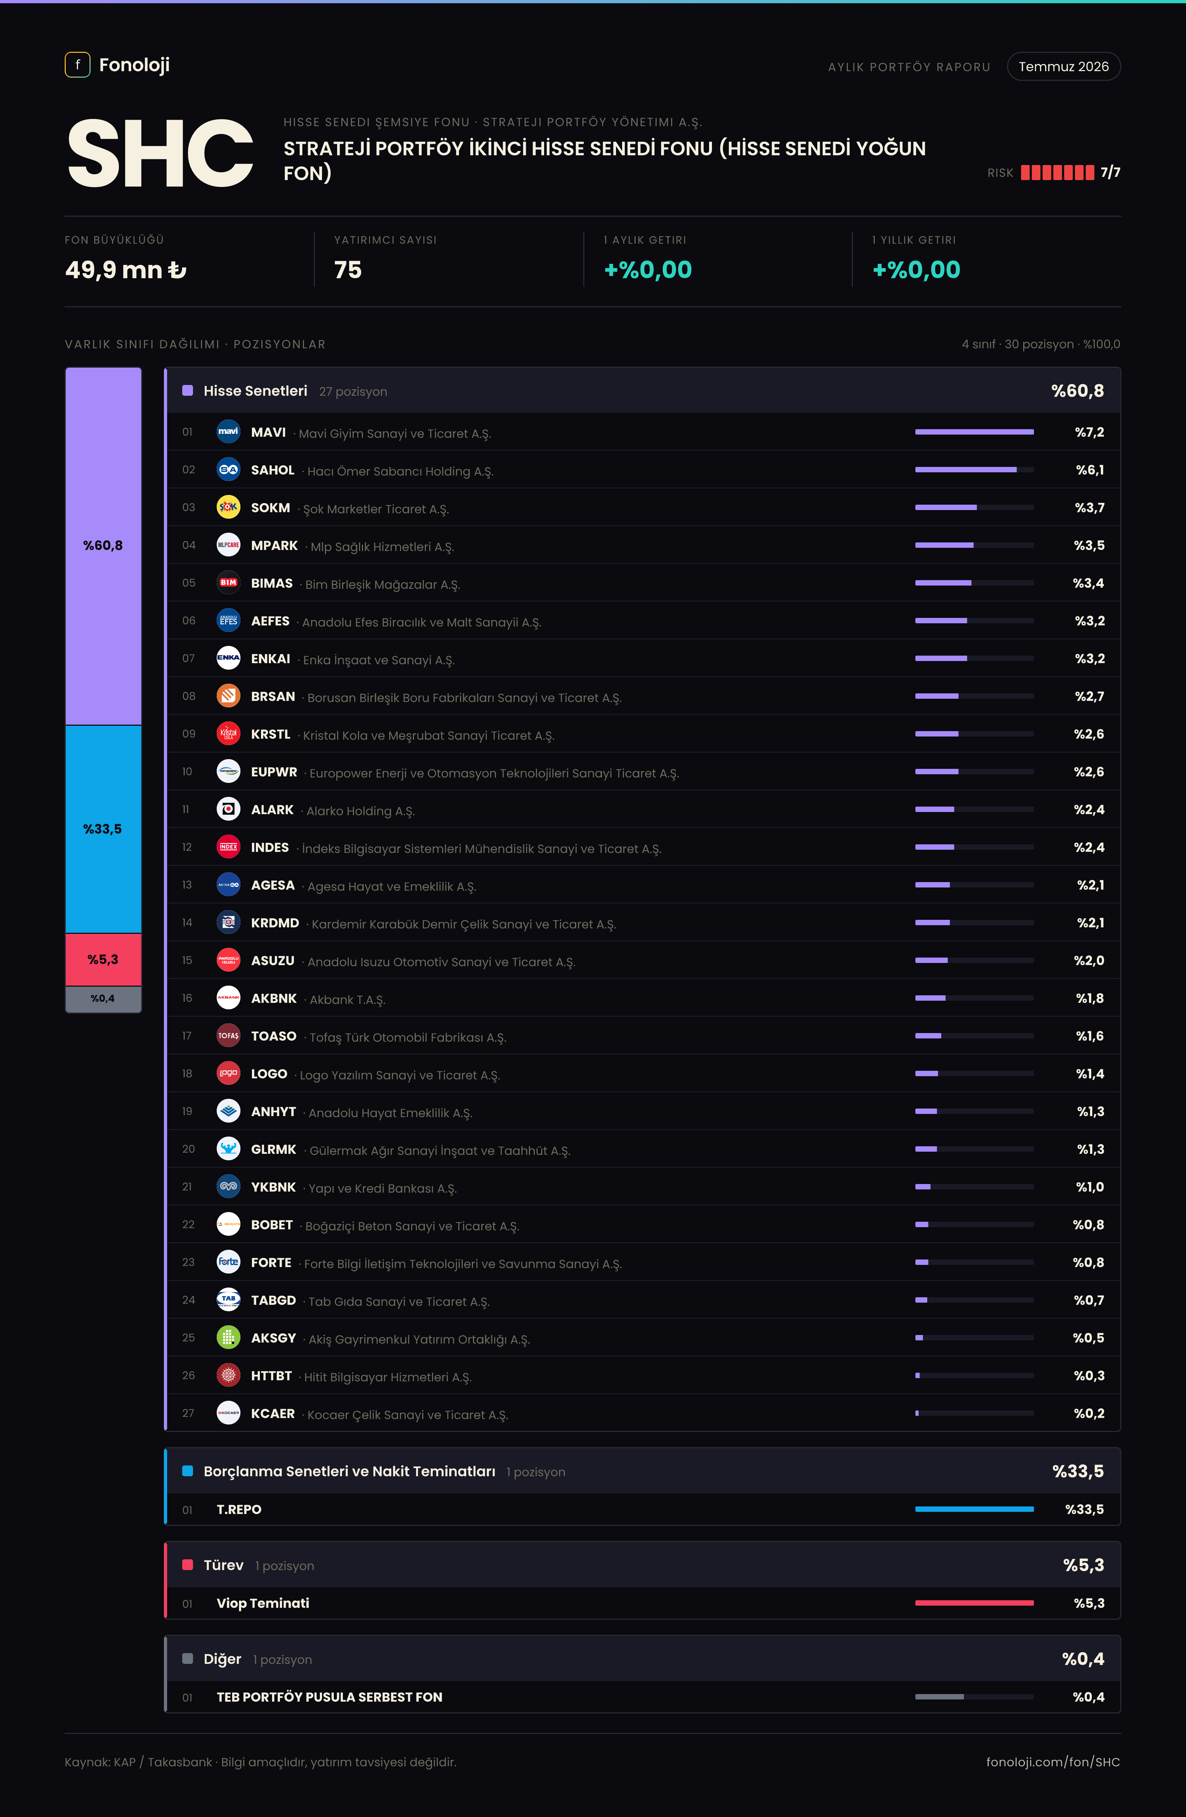The height and width of the screenshot is (1817, 1186).
Task: Click the 49,9 mn ₺ fund size value
Action: pyautogui.click(x=126, y=270)
